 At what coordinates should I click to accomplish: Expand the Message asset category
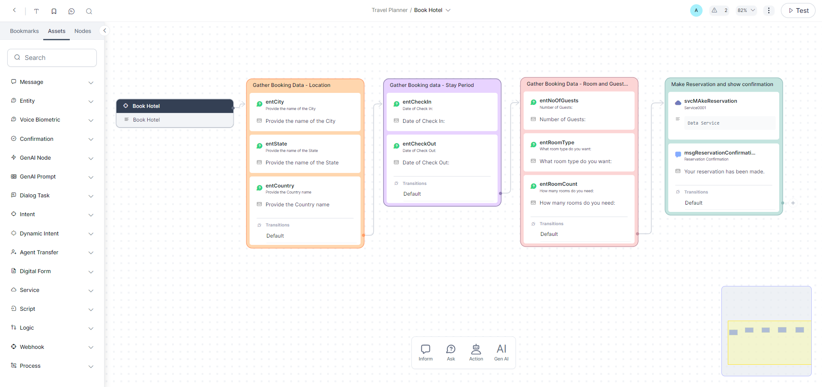coord(90,82)
